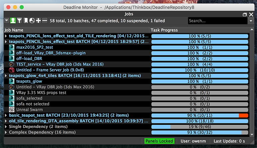Focus the Search field in Jobs panel
This screenshot has height=148, width=257.
coord(218,21)
